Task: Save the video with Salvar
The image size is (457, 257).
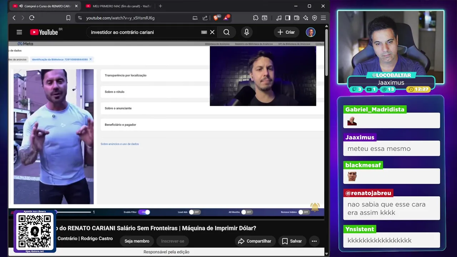Action: (292, 241)
